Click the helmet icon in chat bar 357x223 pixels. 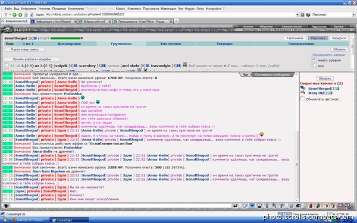299,206
